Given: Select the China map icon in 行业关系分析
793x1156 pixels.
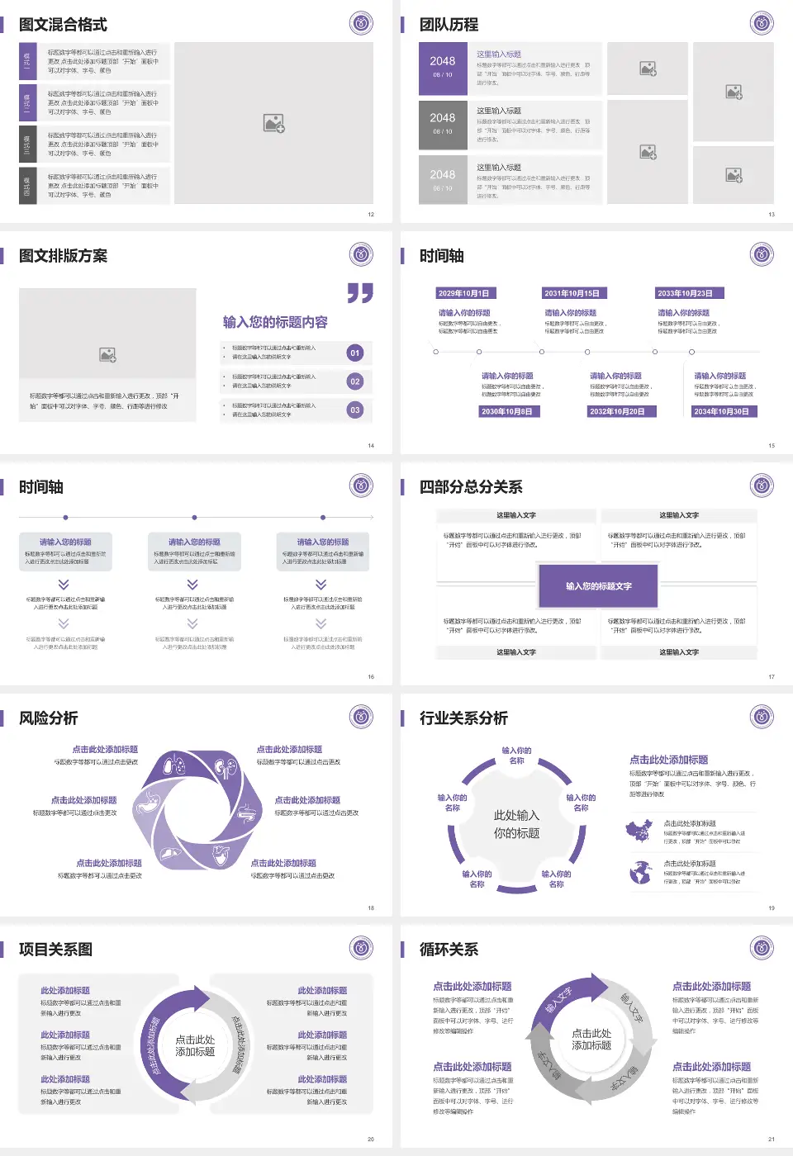Looking at the screenshot, I should pyautogui.click(x=639, y=831).
